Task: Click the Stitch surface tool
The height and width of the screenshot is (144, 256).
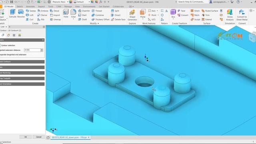Action: (195, 11)
